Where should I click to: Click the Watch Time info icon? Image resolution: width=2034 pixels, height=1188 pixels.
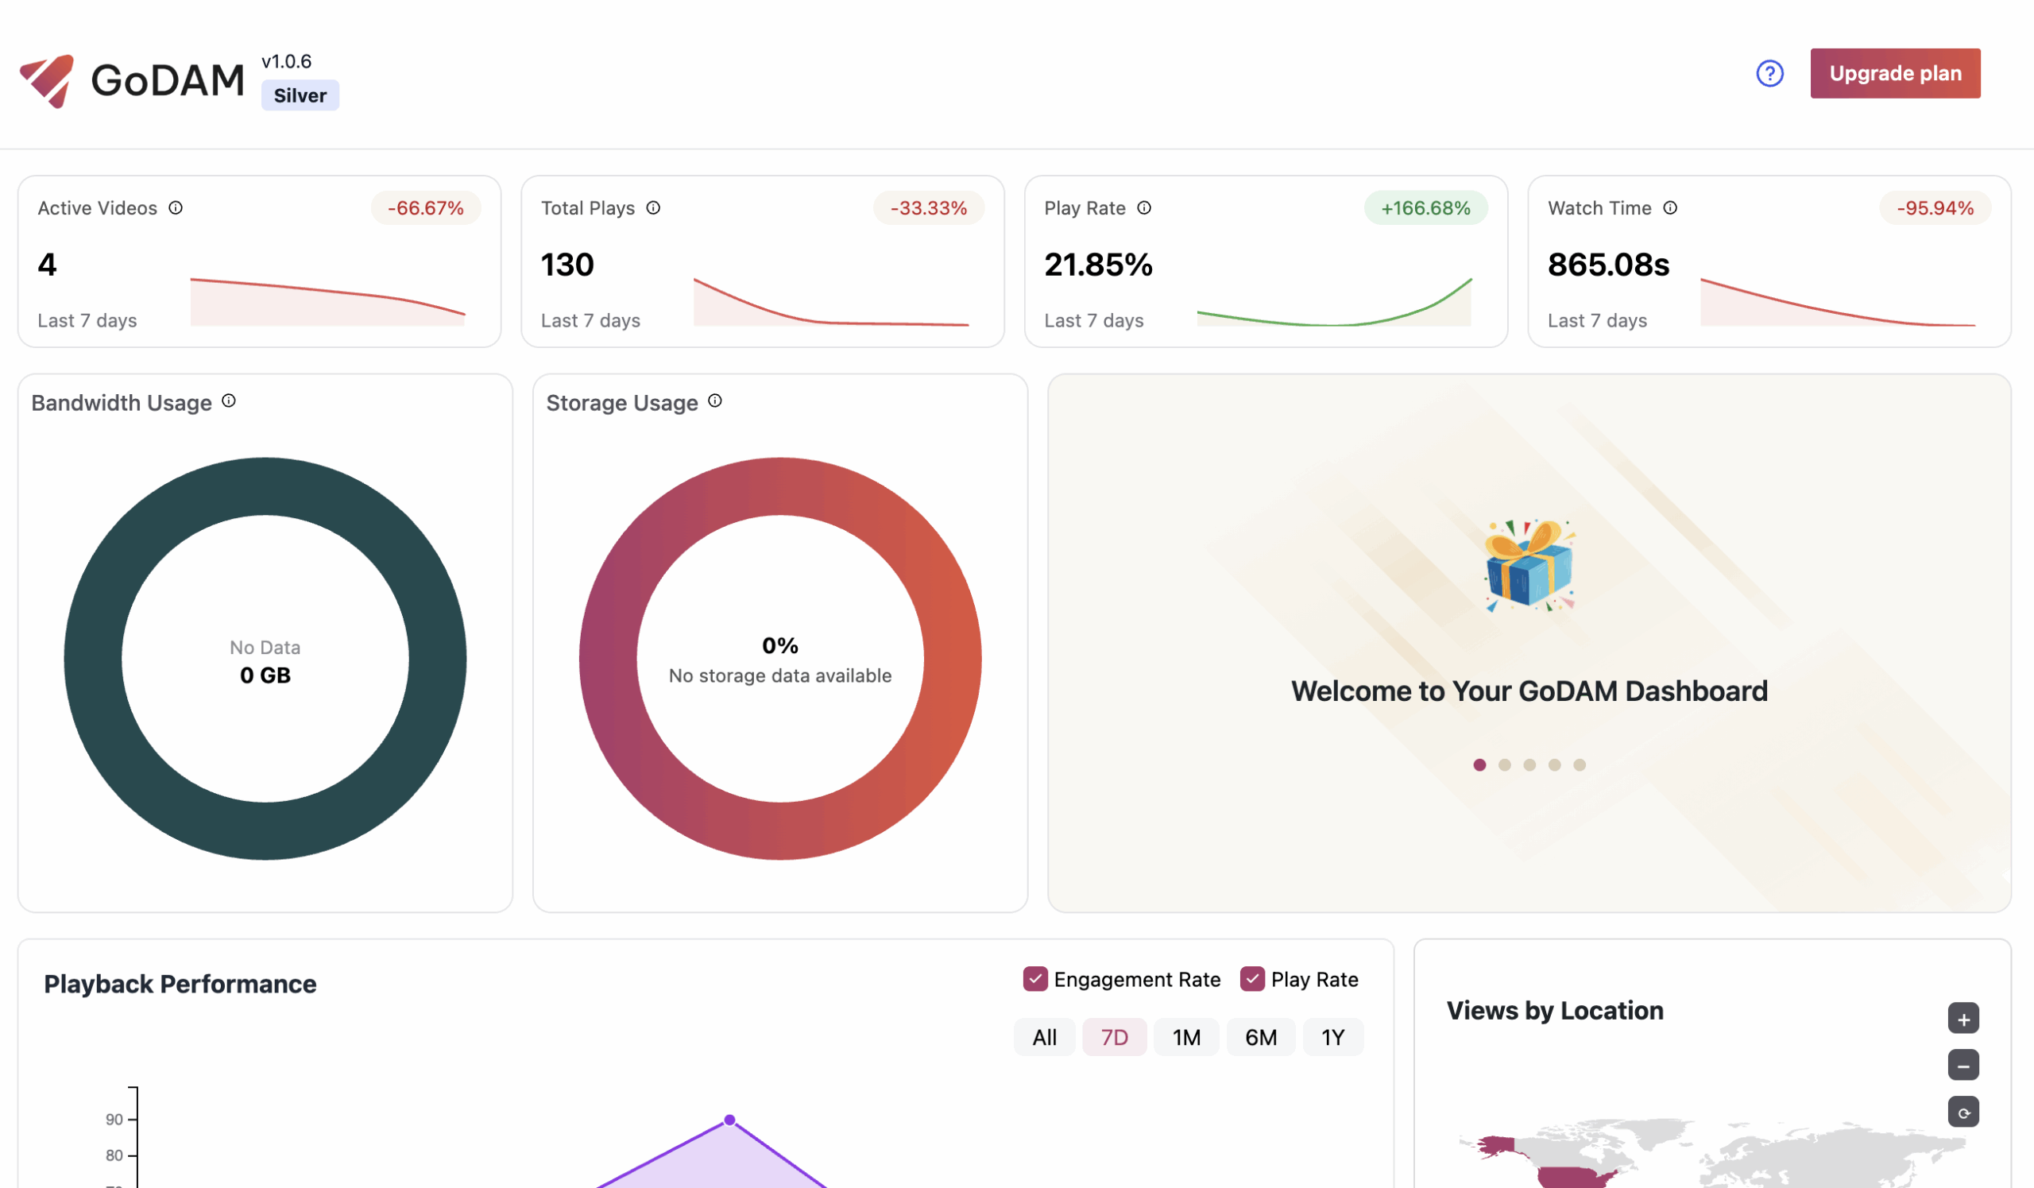click(x=1670, y=208)
